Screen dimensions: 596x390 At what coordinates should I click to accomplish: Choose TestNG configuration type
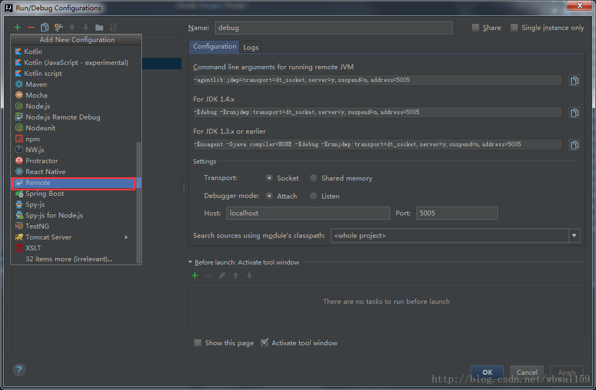pyautogui.click(x=74, y=226)
